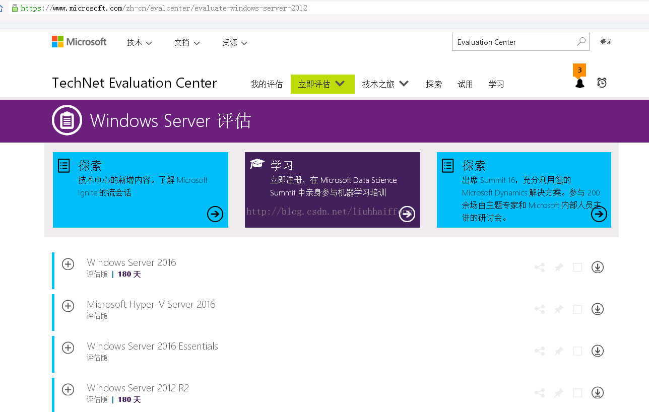Download Windows Server 2012 R2 evaluation
649x412 pixels.
pos(598,392)
